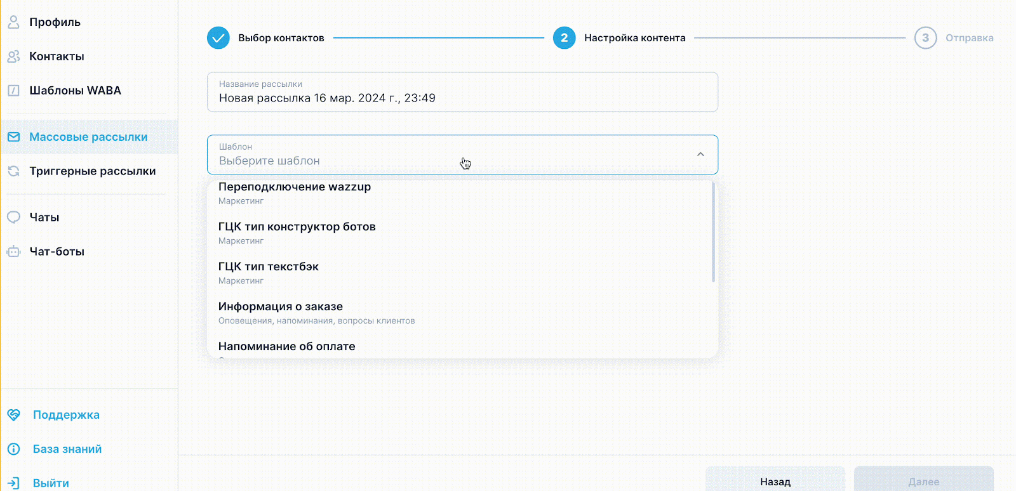
Task: Click Настройка контента step label
Action: coord(635,38)
